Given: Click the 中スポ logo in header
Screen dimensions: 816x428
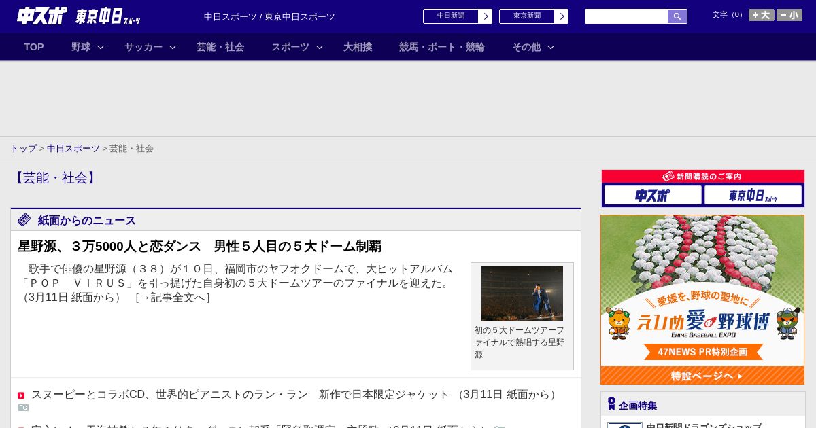Looking at the screenshot, I should click(x=41, y=16).
